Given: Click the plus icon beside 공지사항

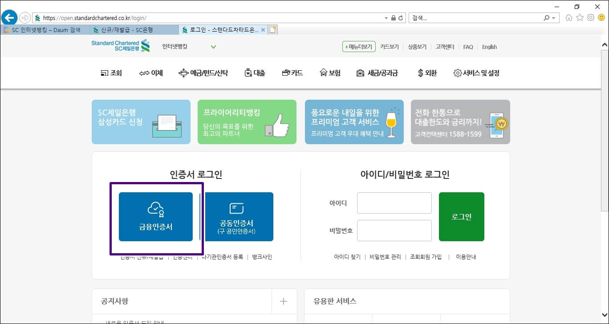Looking at the screenshot, I should click(284, 301).
